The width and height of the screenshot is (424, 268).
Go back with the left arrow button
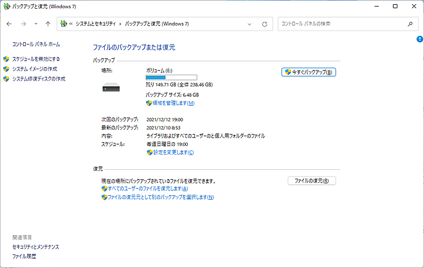click(x=9, y=24)
